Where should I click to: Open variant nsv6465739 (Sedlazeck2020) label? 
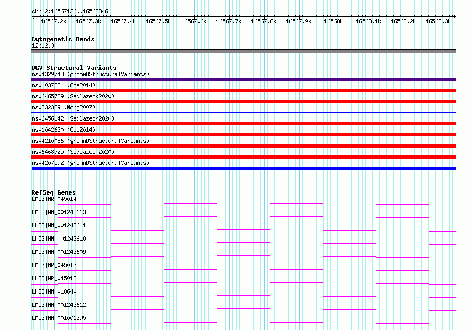[73, 96]
